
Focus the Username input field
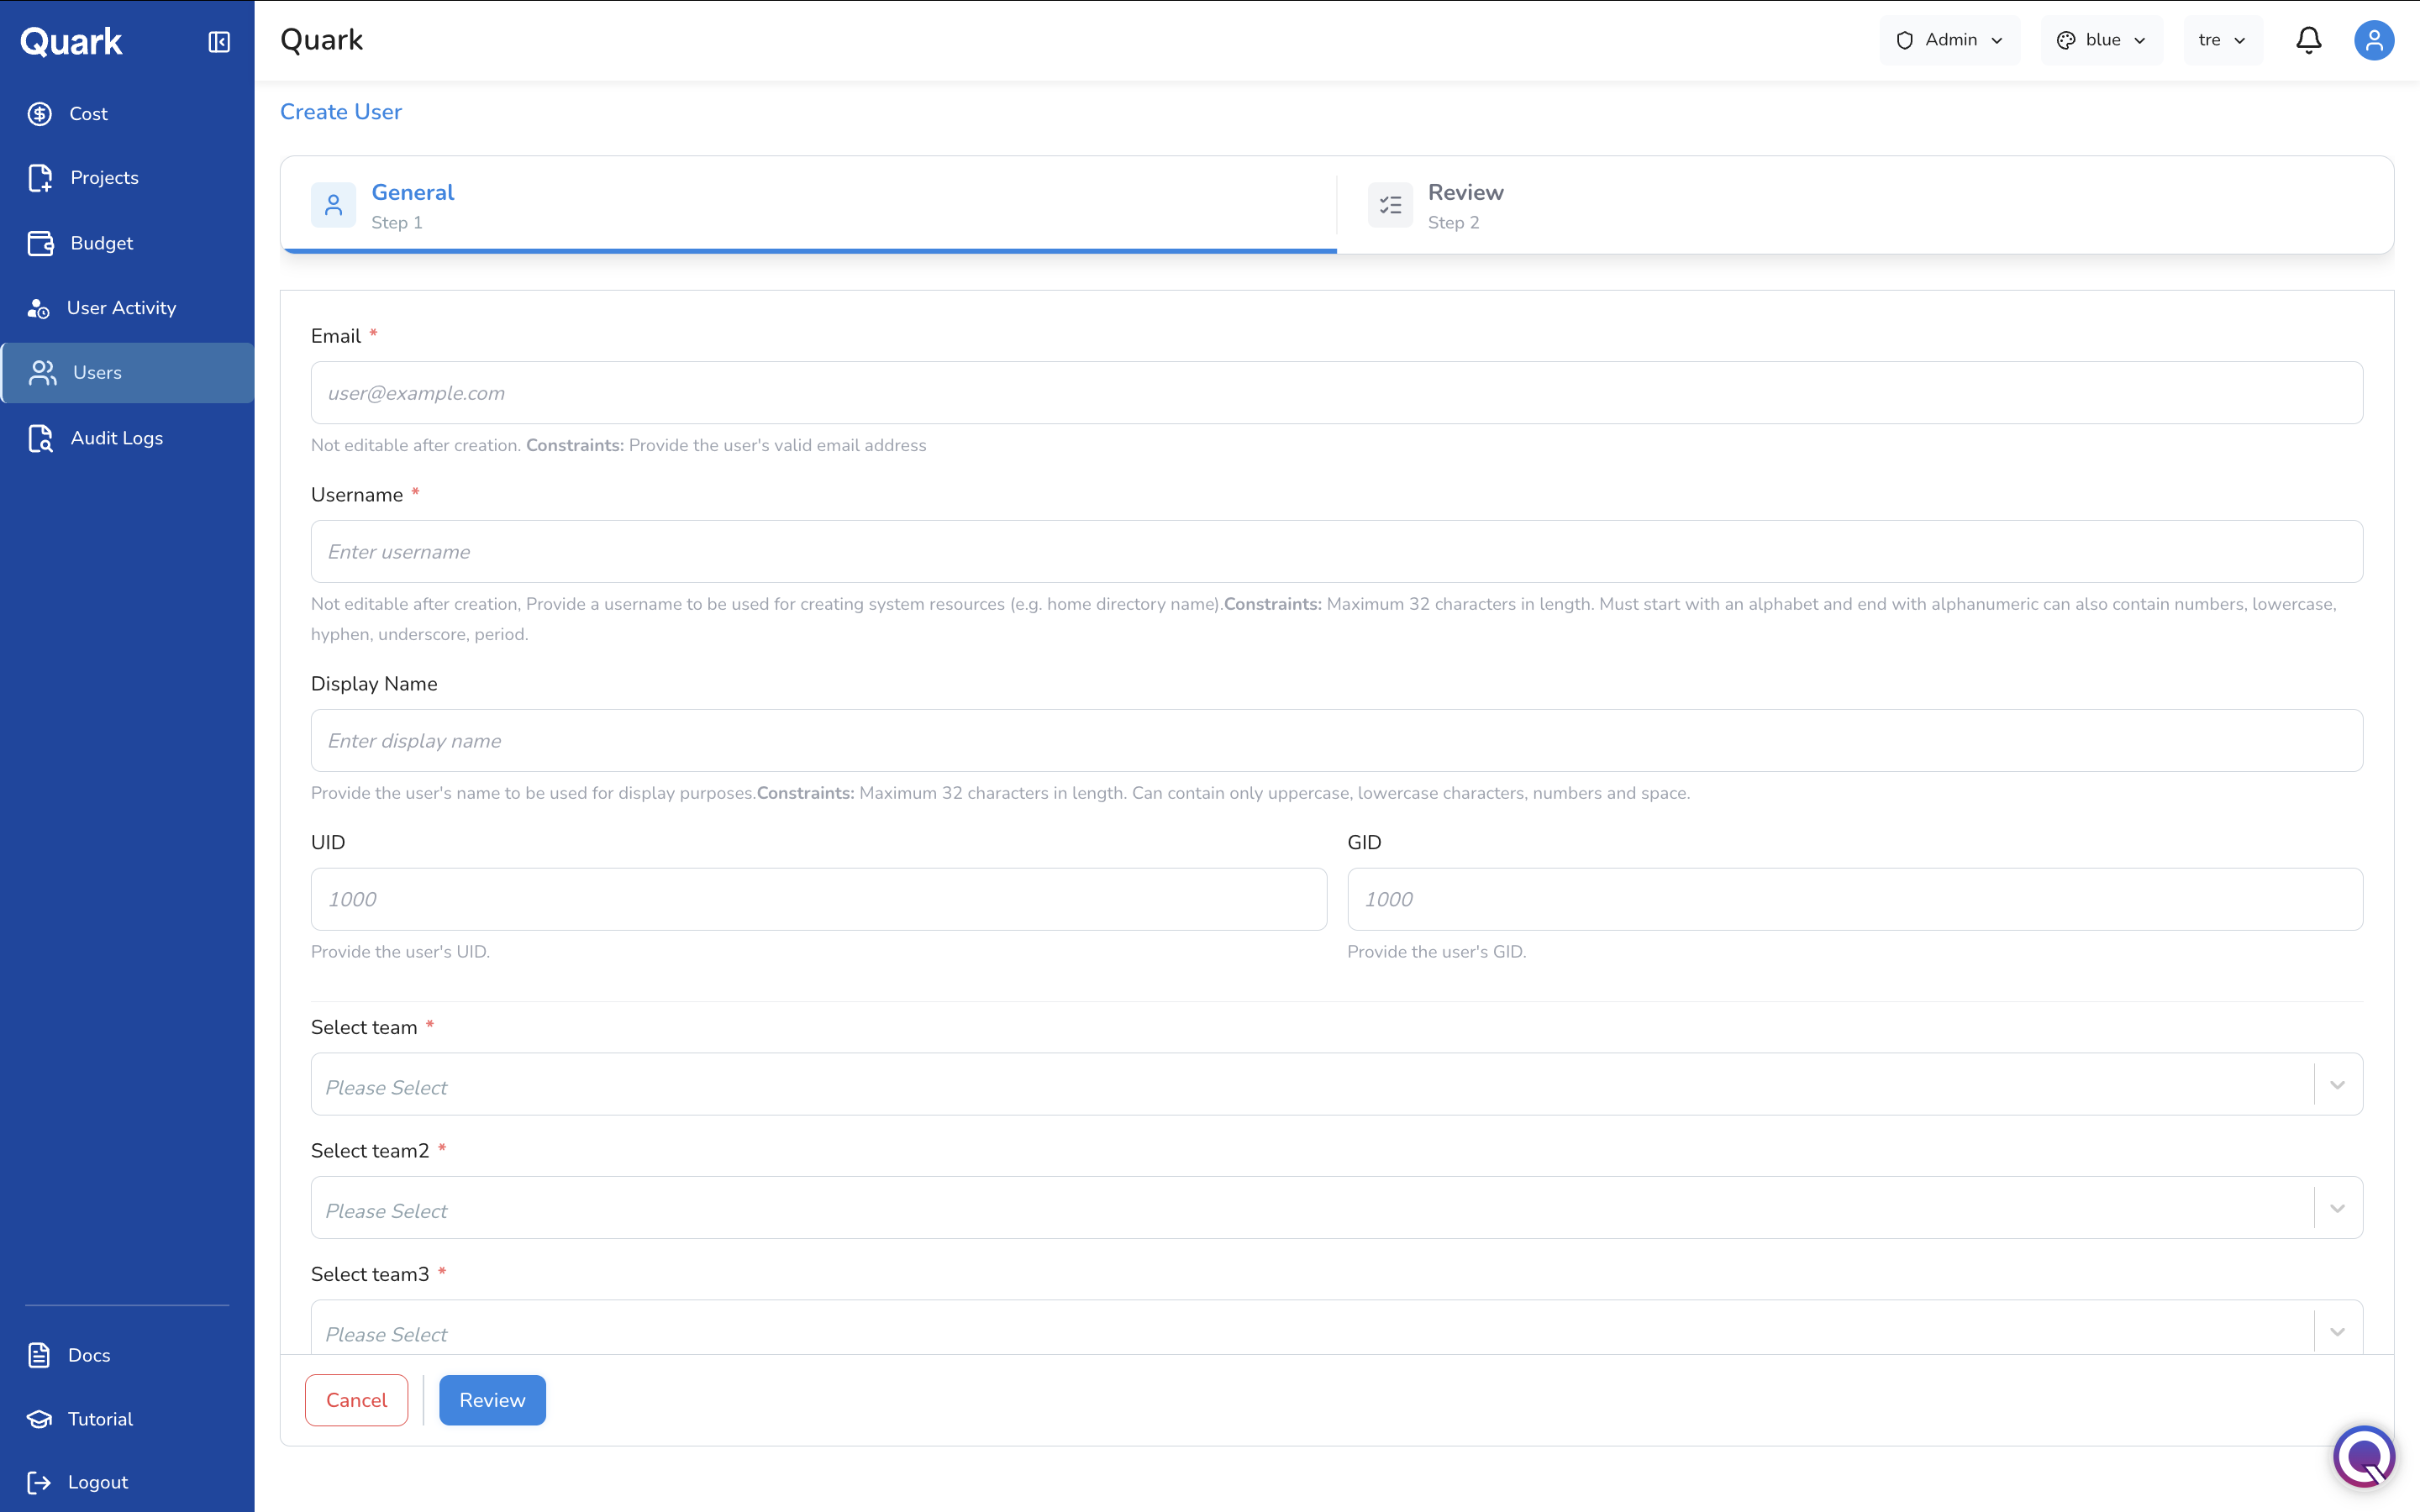(x=1336, y=551)
